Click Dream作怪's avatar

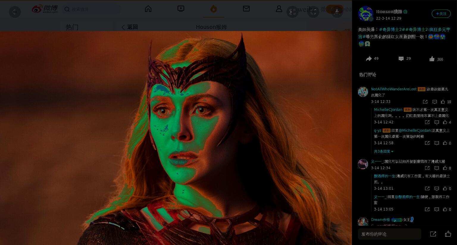pyautogui.click(x=363, y=222)
